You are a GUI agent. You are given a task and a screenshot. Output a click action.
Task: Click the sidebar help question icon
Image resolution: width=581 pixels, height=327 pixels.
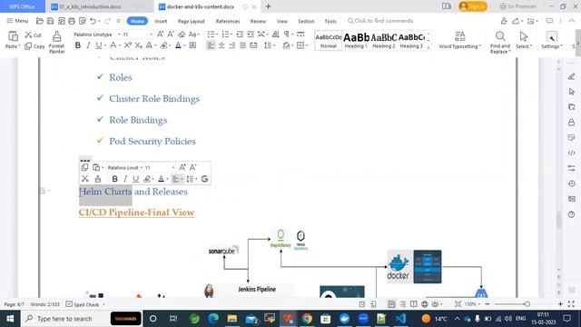click(571, 214)
